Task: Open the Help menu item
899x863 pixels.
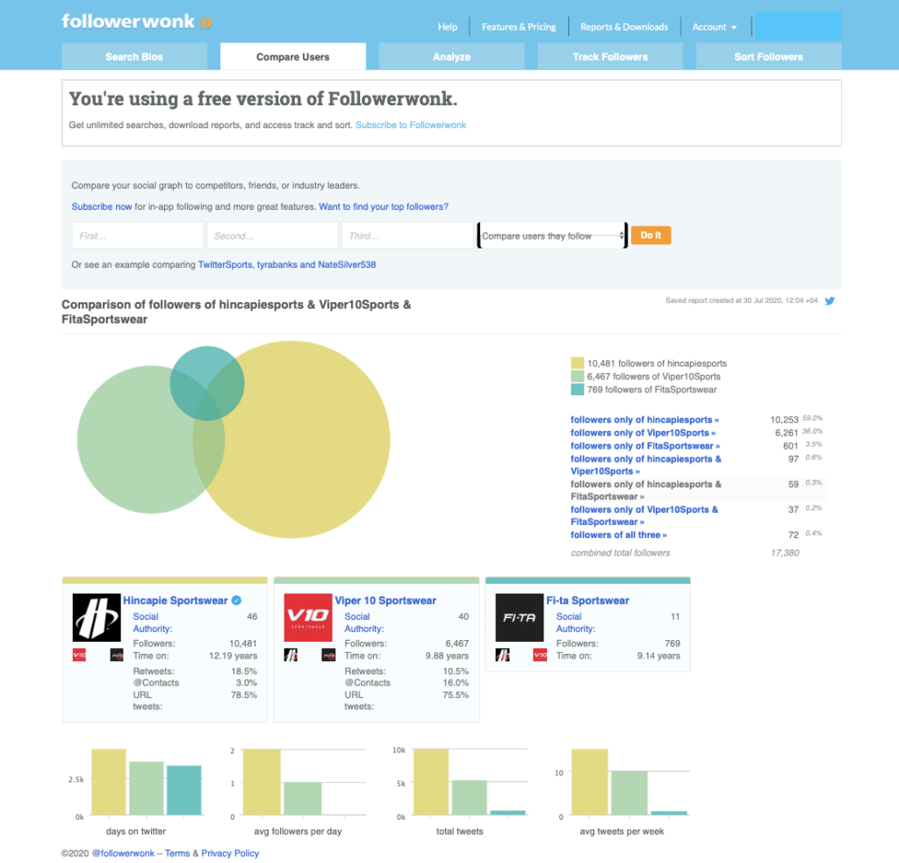Action: coord(448,27)
